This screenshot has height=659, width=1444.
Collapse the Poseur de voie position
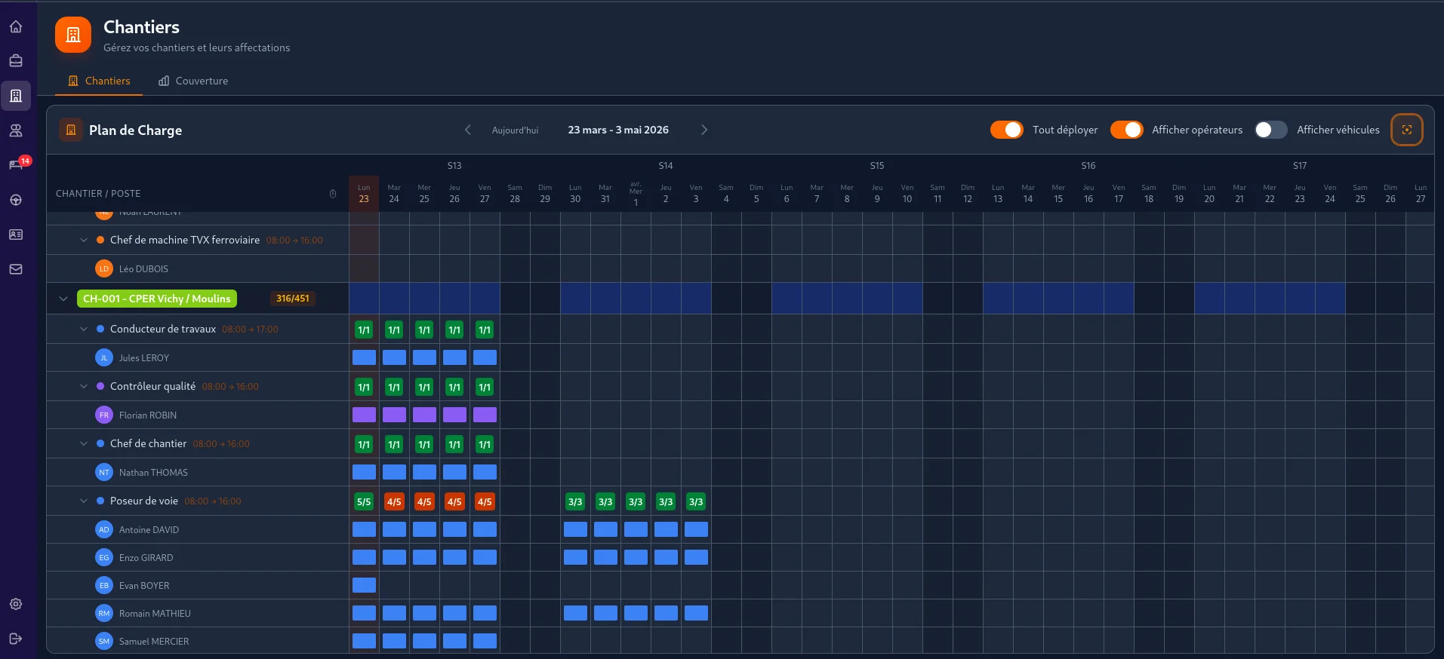tap(84, 501)
